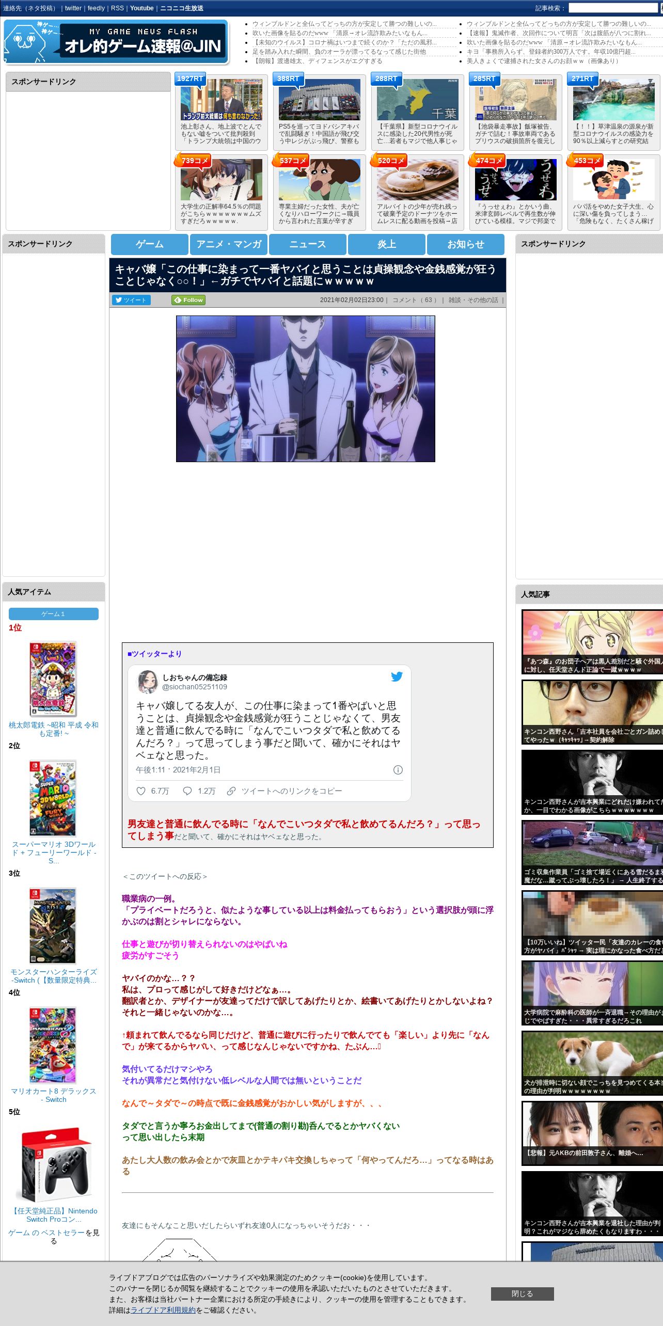Open the 炎上 navigation tab
The width and height of the screenshot is (663, 1326).
pos(387,244)
